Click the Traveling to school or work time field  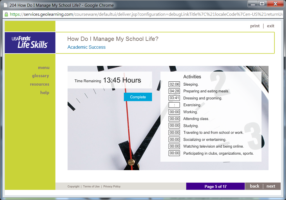point(174,132)
